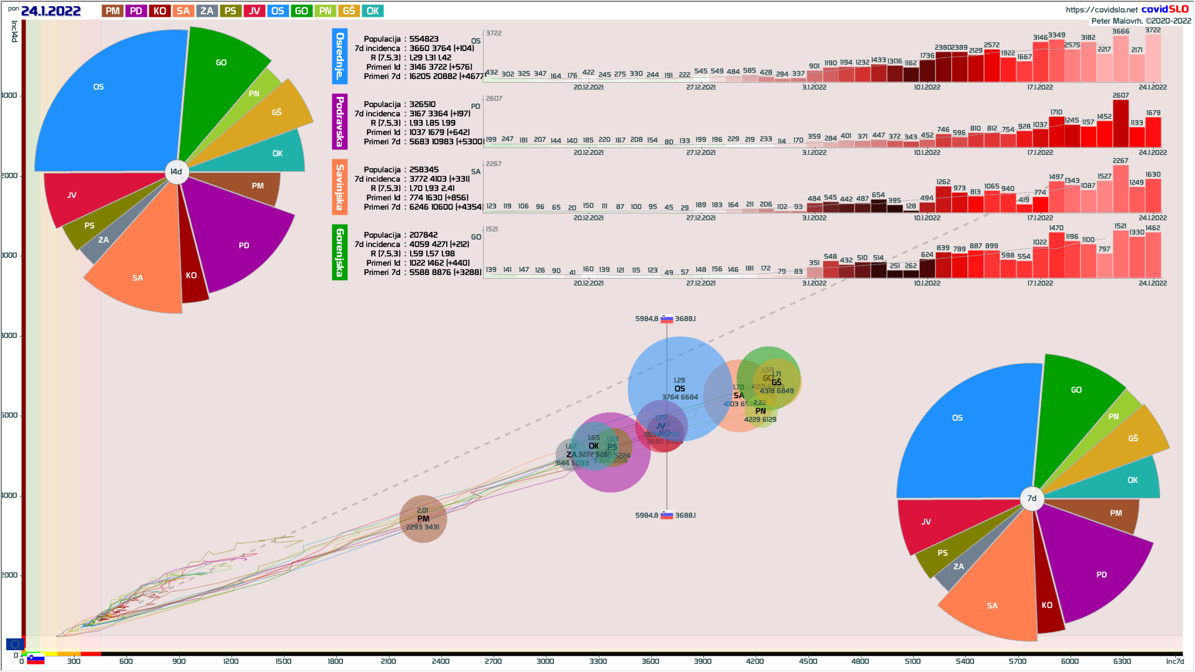Screen dimensions: 1195x672
Task: Click the covidSLO logo text
Action: coord(1165,9)
